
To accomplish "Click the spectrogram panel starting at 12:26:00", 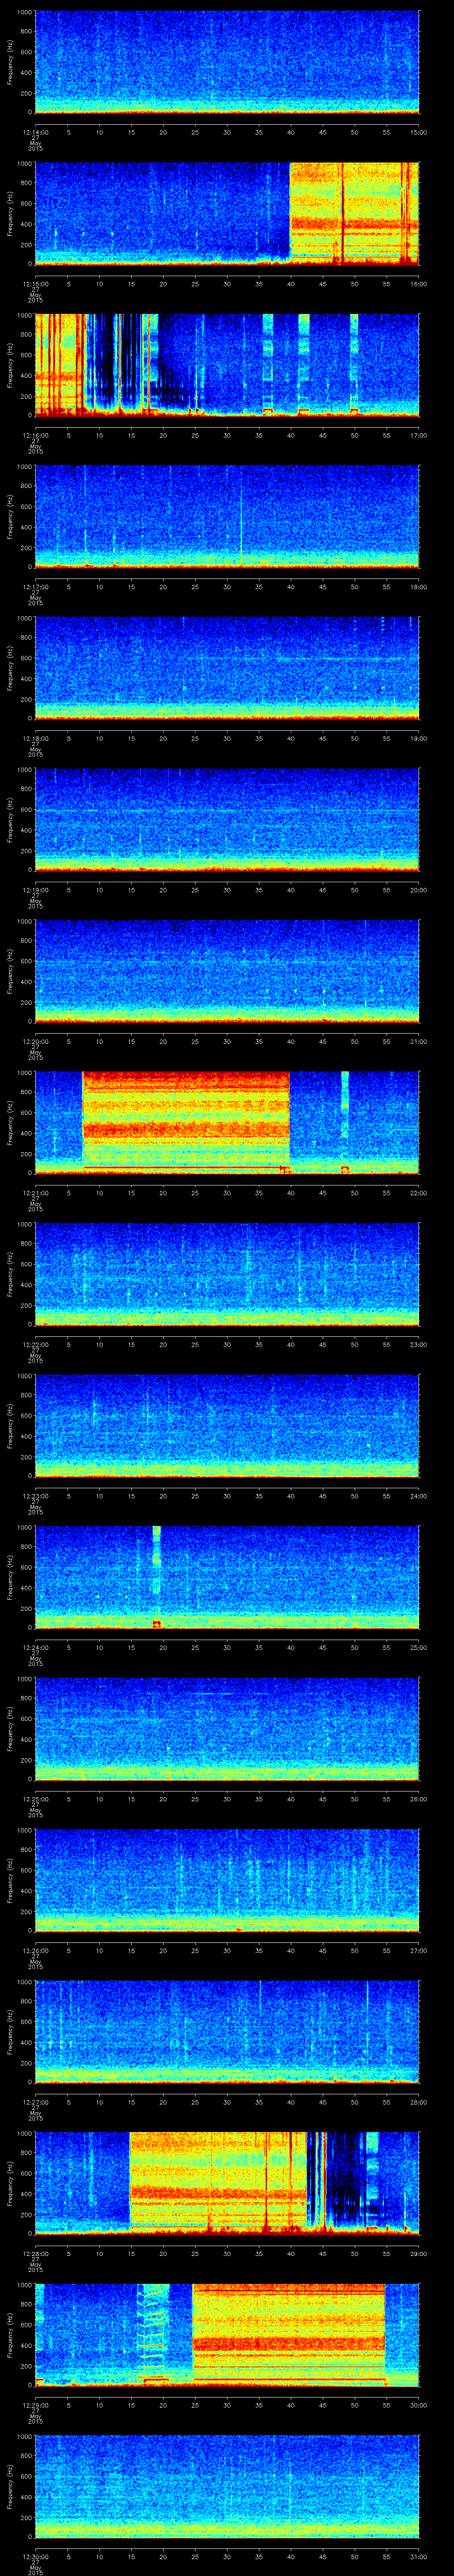I will [227, 1880].
